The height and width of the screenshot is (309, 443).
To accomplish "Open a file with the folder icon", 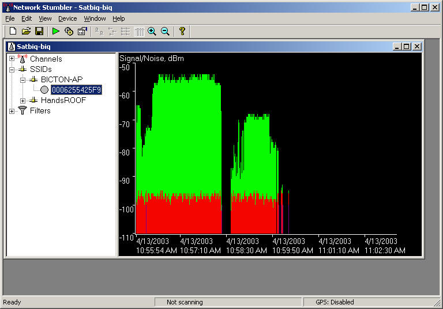I will click(x=26, y=31).
